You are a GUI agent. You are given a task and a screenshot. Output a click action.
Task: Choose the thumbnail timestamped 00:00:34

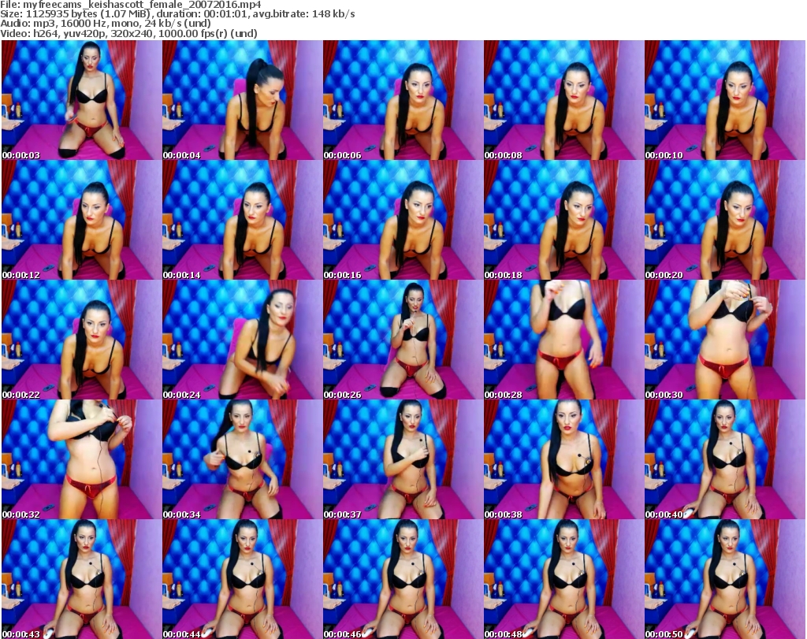243,459
